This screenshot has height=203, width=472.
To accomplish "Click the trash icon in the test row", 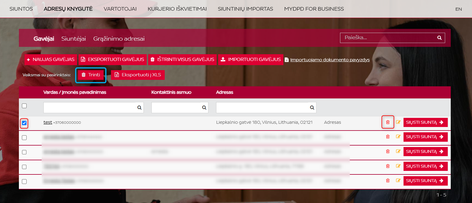I will coord(388,122).
